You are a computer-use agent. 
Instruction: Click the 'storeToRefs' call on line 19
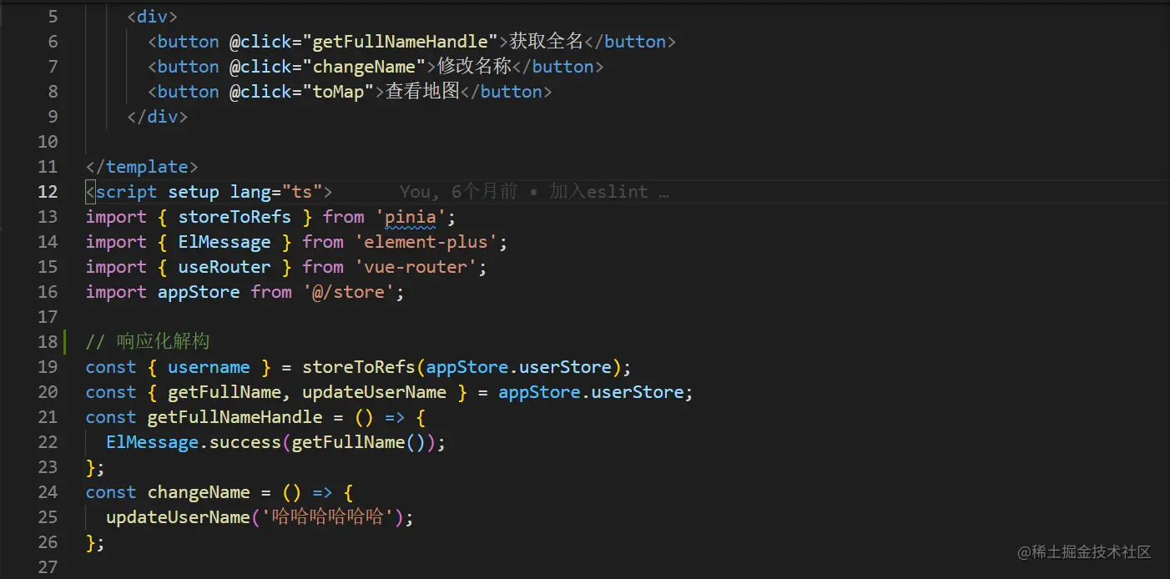coord(359,367)
